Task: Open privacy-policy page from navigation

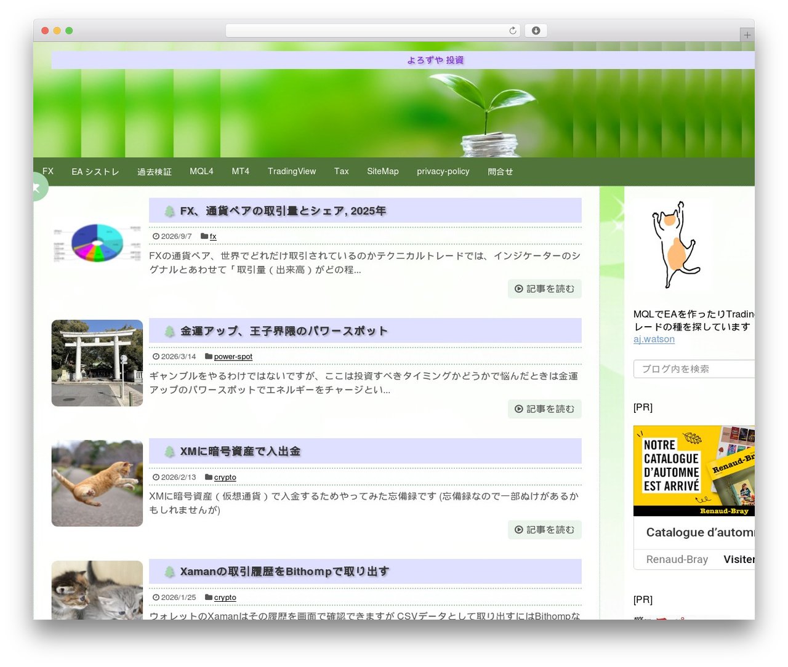Action: coord(443,171)
